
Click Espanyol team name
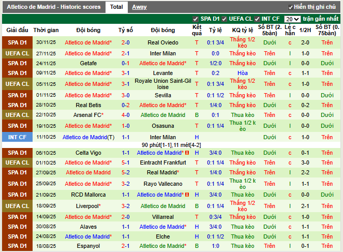[88, 246]
